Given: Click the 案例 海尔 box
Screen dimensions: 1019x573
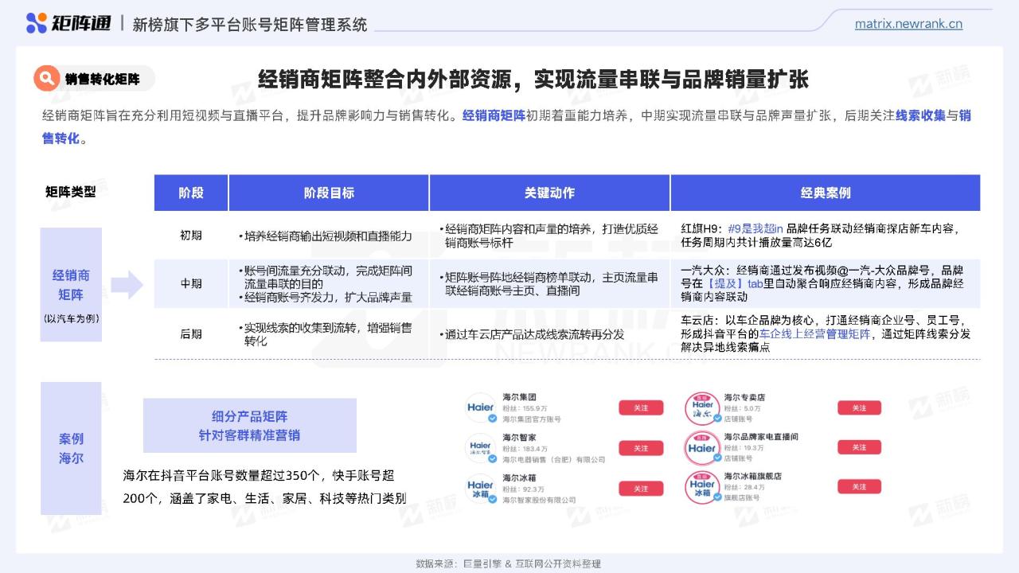Looking at the screenshot, I should click(71, 448).
